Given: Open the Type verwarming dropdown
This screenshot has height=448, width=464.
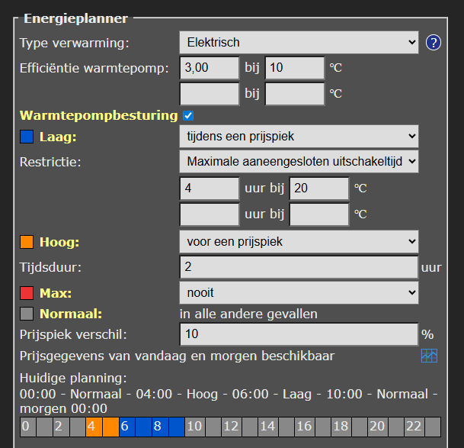Looking at the screenshot, I should coord(299,42).
